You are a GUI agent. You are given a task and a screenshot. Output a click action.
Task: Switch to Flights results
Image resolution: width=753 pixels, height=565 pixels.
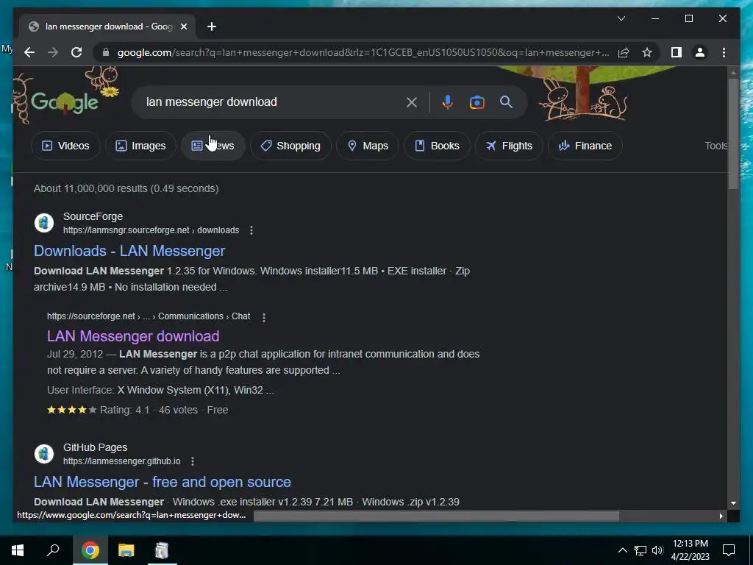(509, 146)
